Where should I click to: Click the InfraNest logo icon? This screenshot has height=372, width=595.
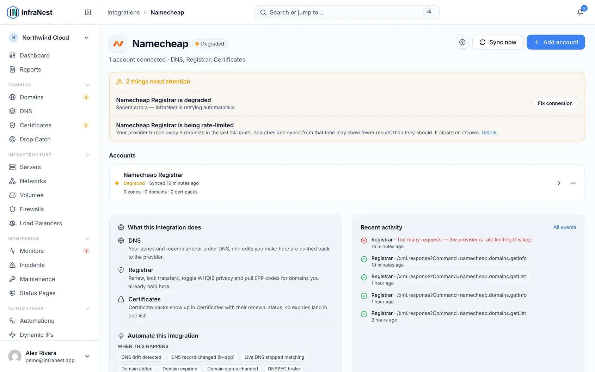(13, 12)
